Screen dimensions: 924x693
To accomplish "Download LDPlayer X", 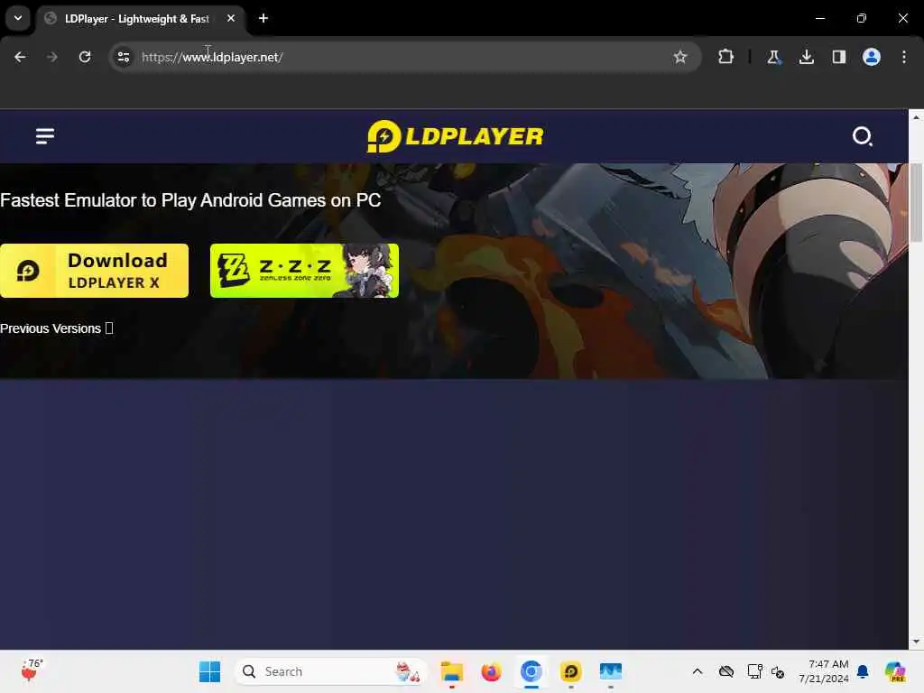I will (x=94, y=271).
